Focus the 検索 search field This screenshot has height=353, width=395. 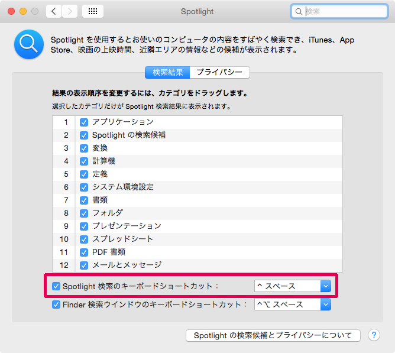pos(339,12)
